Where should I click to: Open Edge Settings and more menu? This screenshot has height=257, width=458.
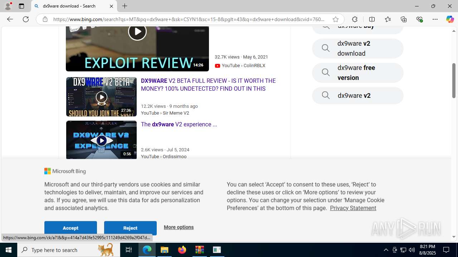[435, 19]
